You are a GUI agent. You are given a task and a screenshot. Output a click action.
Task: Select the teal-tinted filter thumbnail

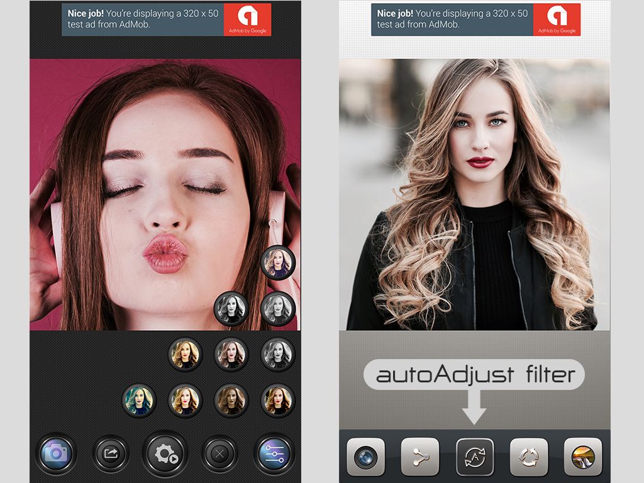tap(139, 400)
